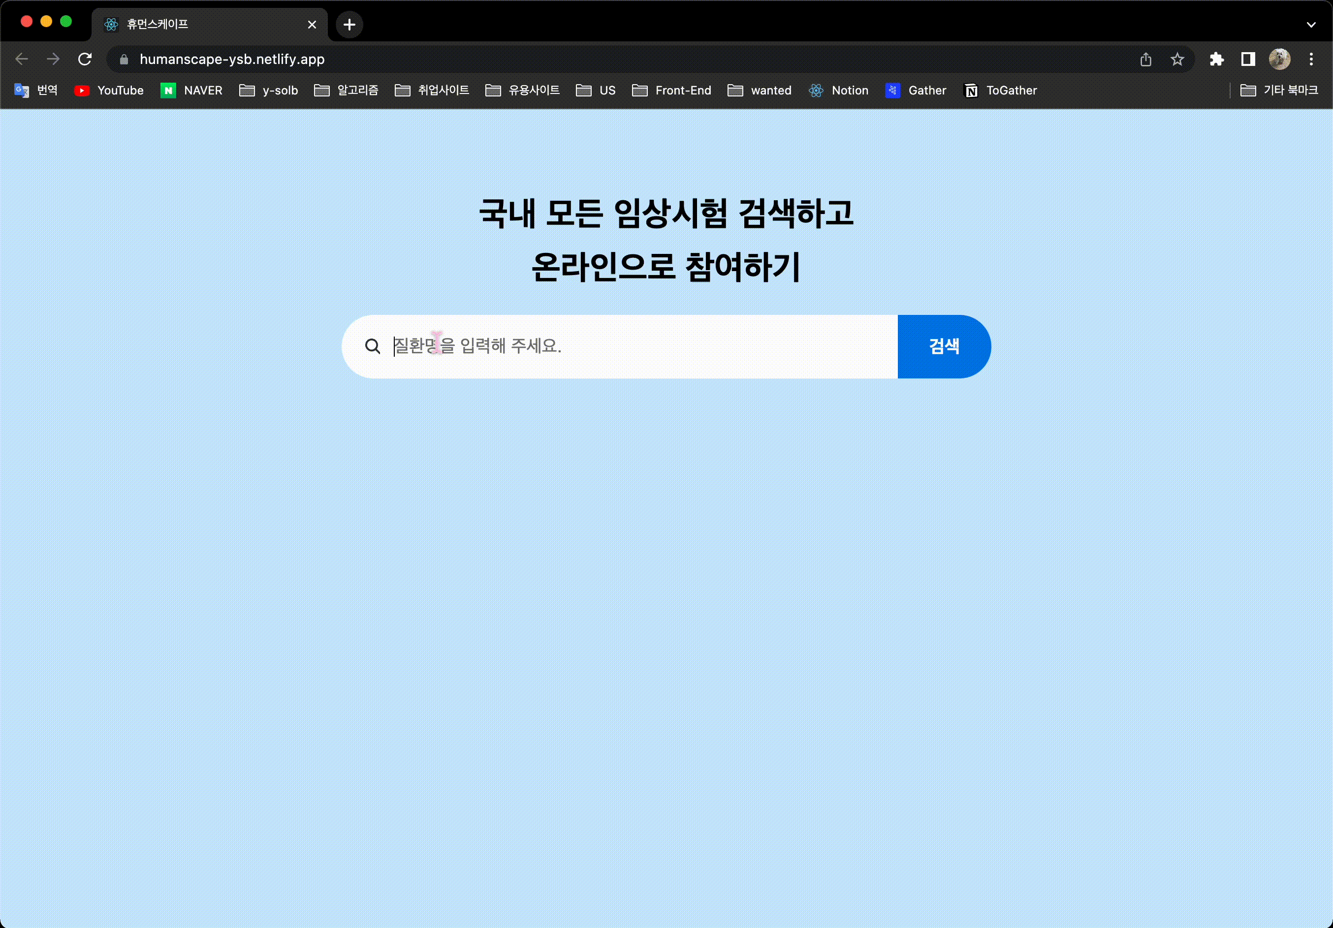Image resolution: width=1333 pixels, height=928 pixels.
Task: Expand the 알고리즘 bookmark folder
Action: 346,91
